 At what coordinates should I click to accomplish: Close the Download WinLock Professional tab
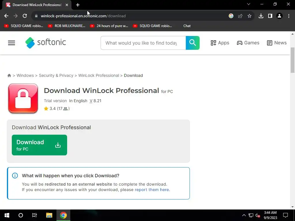(x=67, y=5)
